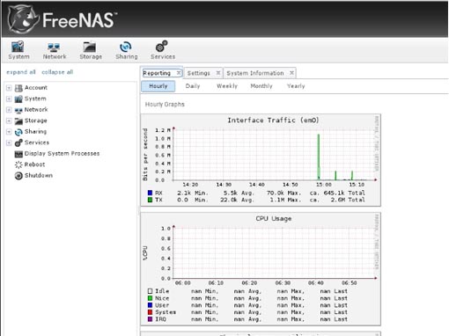
Task: Expand the Account tree node
Action: point(9,88)
